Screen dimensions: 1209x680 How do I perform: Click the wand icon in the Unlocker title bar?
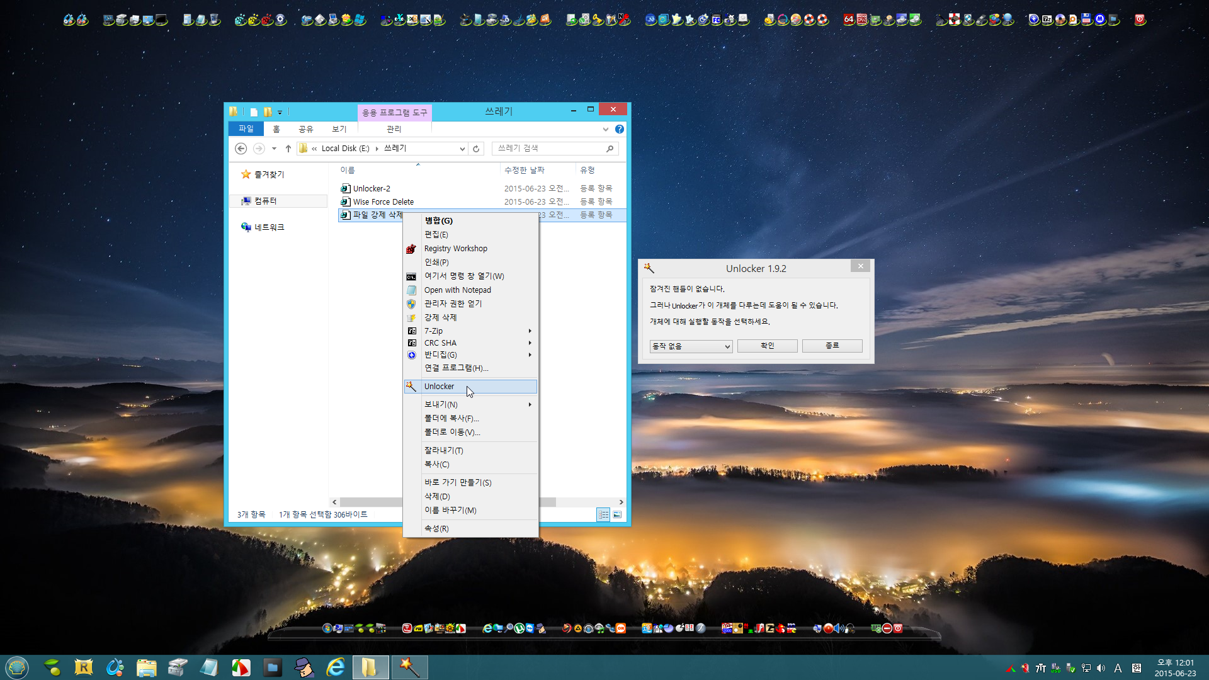click(649, 268)
